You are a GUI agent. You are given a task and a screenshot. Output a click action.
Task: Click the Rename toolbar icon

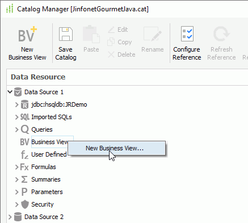pyautogui.click(x=153, y=34)
